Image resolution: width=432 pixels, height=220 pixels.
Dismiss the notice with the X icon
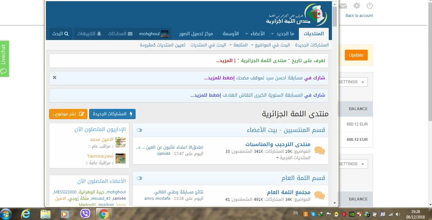55,77
